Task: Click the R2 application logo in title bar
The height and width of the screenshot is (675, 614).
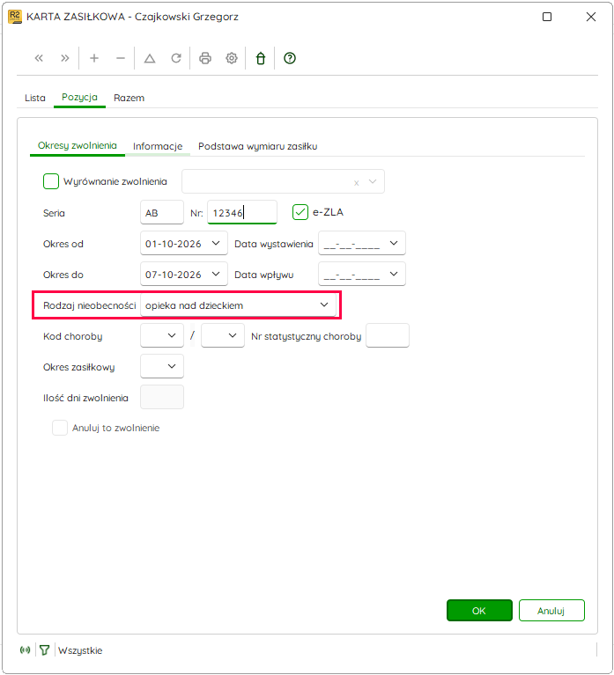Action: 15,17
